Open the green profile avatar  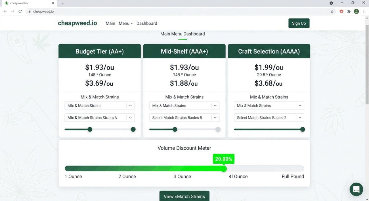click(356, 11)
